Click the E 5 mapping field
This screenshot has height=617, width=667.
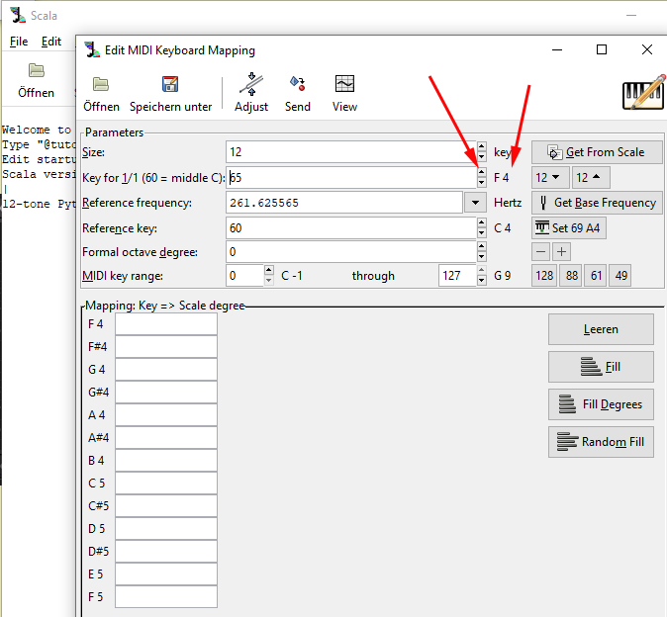166,574
